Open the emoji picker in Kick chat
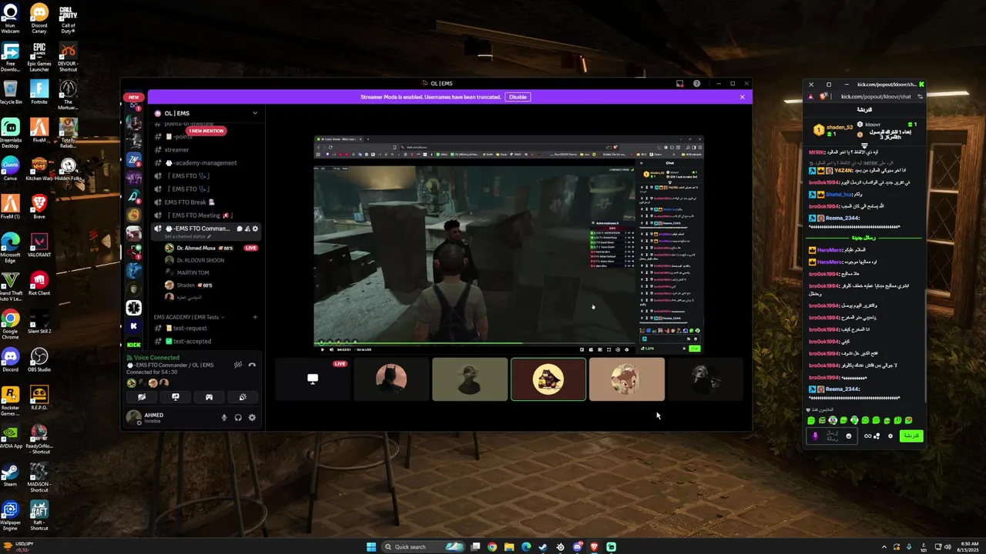The height and width of the screenshot is (554, 986). [849, 436]
